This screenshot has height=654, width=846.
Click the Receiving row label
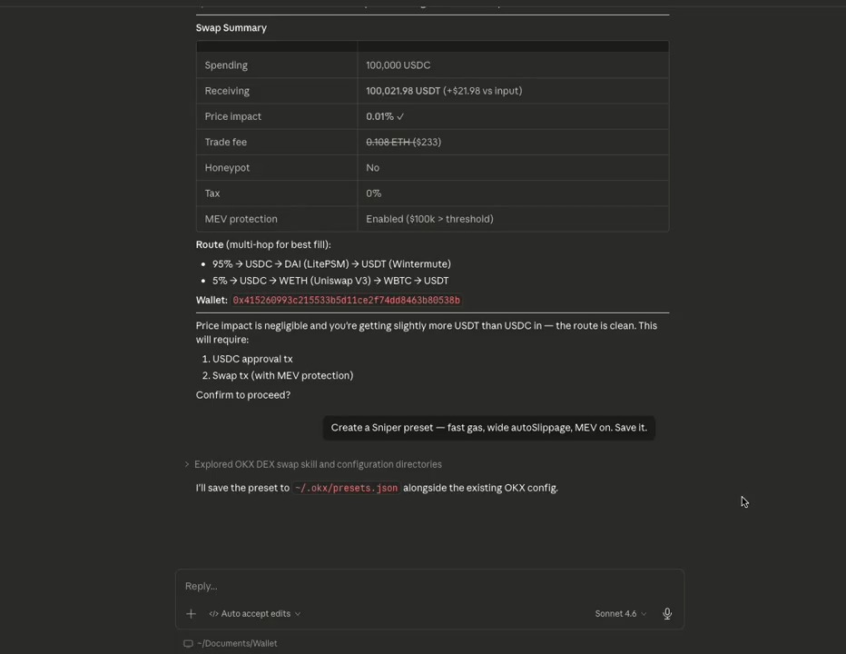coord(227,91)
